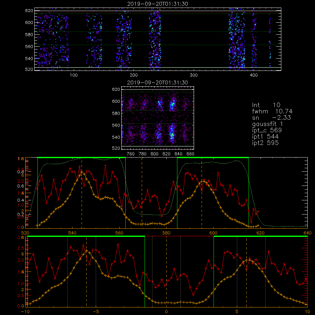Click the -5 x-axis label of the bottom plot

[x=96, y=312]
